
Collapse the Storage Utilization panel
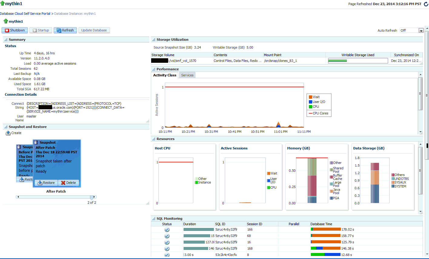[154, 40]
